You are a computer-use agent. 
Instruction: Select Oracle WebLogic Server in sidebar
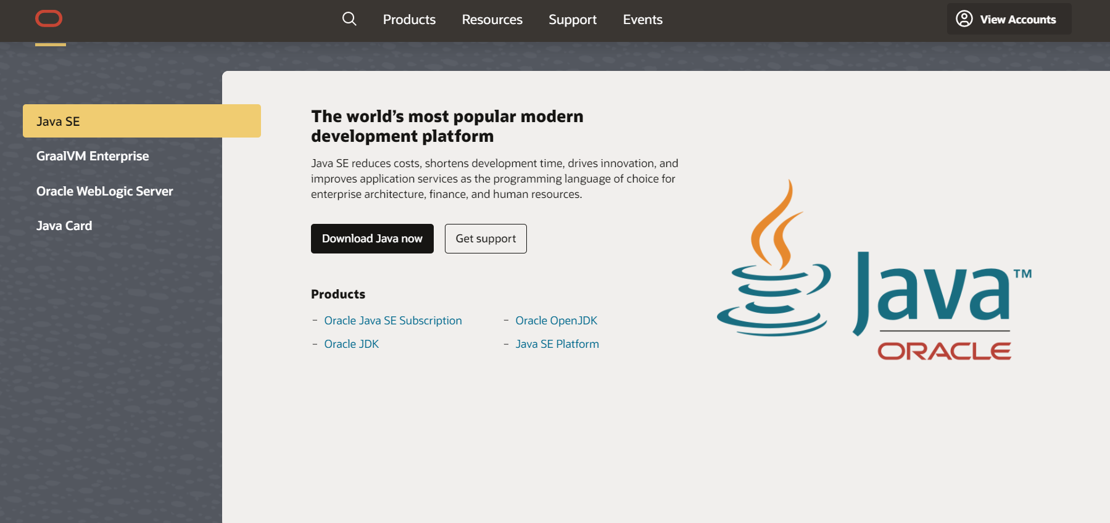(x=104, y=191)
